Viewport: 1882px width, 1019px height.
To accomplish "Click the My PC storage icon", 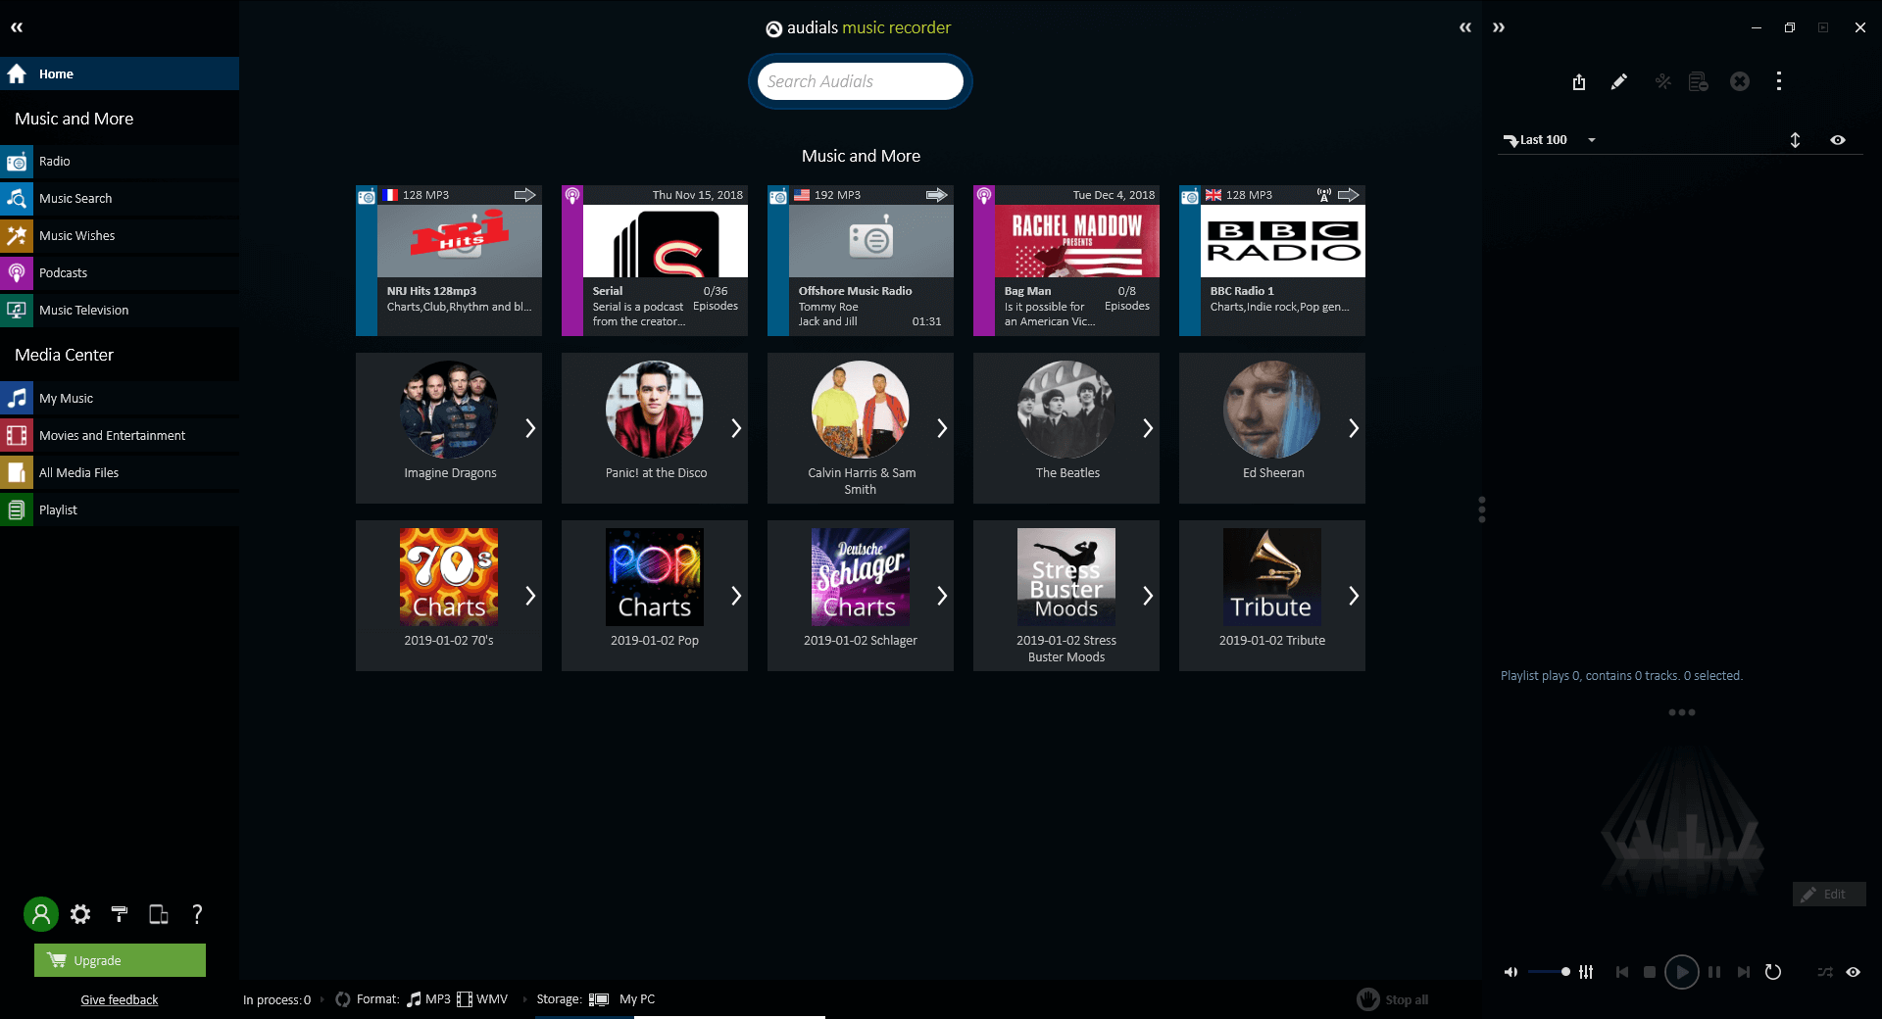I will 599,999.
